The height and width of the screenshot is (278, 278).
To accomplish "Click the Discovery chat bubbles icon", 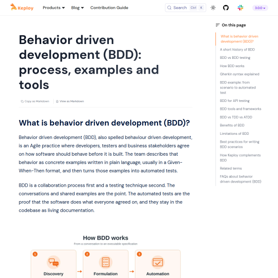I will [54, 262].
